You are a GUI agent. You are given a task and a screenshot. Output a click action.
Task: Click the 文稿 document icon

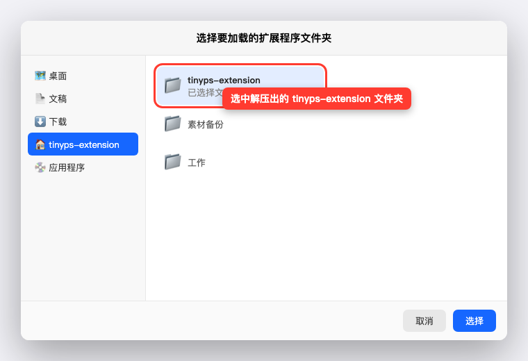[40, 99]
